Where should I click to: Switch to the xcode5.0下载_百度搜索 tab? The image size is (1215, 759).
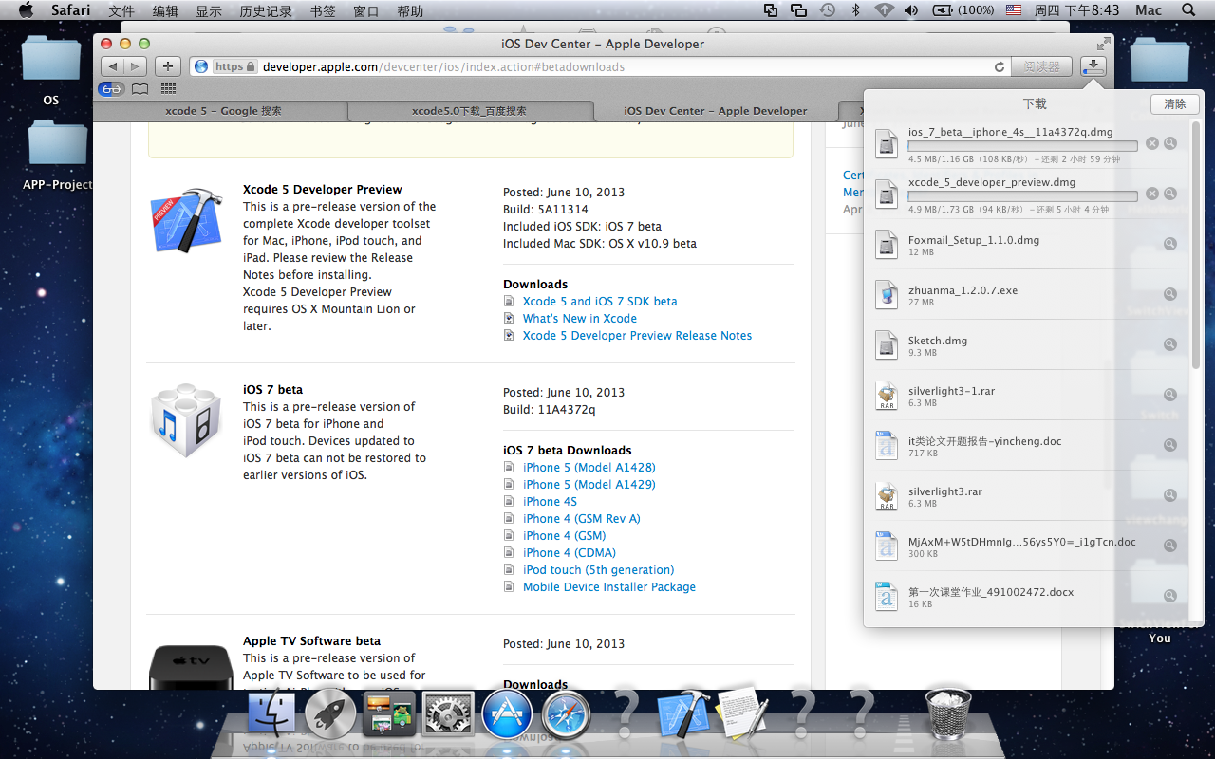tap(469, 111)
